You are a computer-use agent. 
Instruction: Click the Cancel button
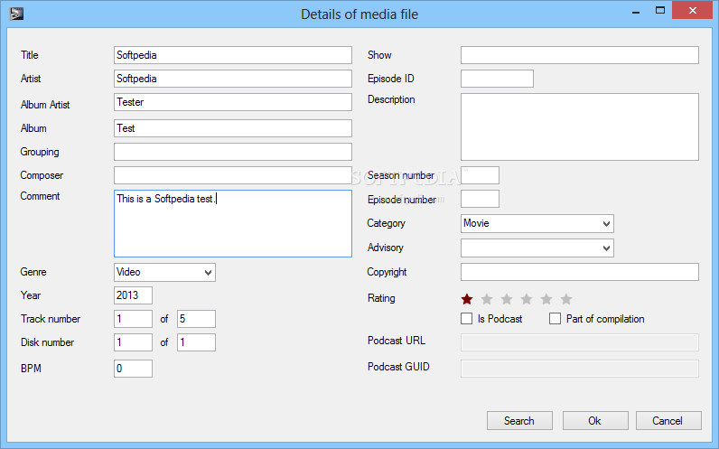(668, 421)
